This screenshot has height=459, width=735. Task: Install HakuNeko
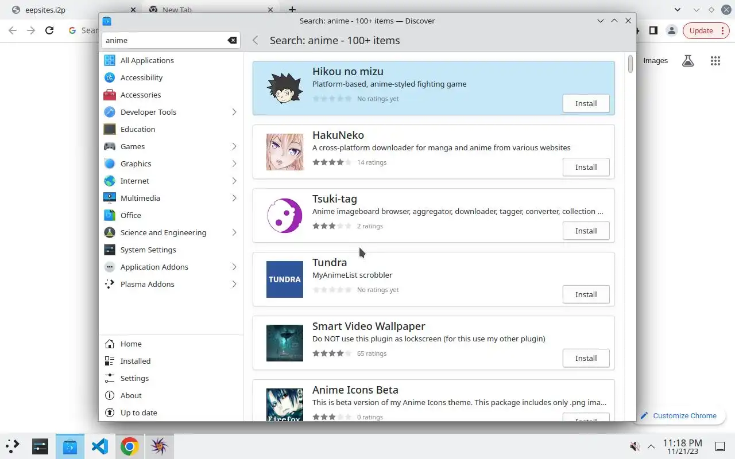[586, 167]
